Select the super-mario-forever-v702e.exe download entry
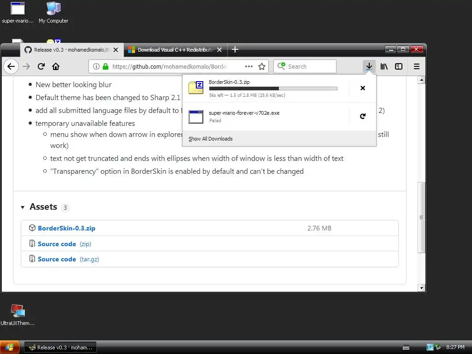Viewport: 472px width, 354px height. pyautogui.click(x=265, y=117)
